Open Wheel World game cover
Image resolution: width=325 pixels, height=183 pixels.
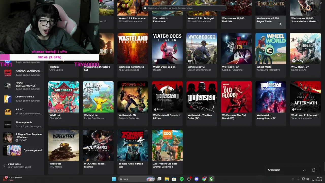pos(271,48)
